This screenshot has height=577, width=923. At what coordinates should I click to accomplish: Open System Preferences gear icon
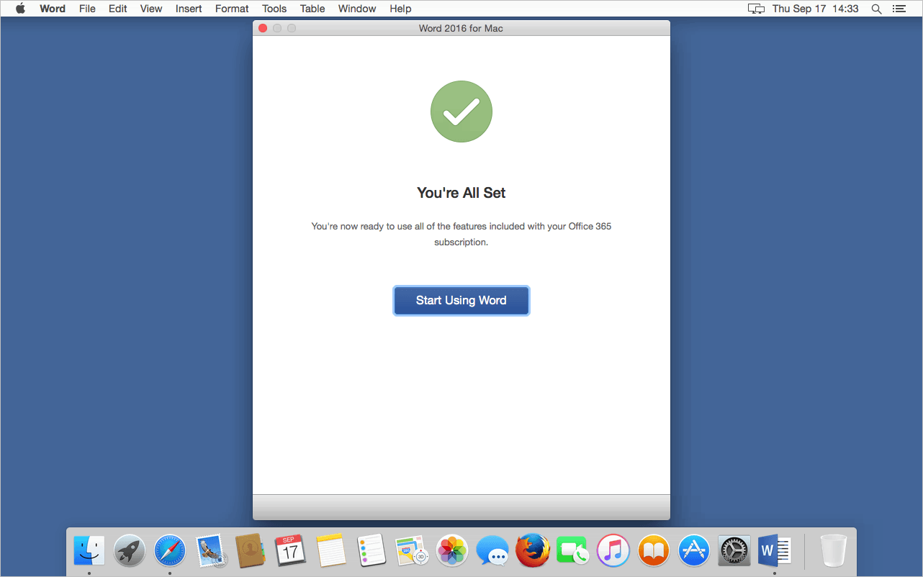tap(734, 551)
